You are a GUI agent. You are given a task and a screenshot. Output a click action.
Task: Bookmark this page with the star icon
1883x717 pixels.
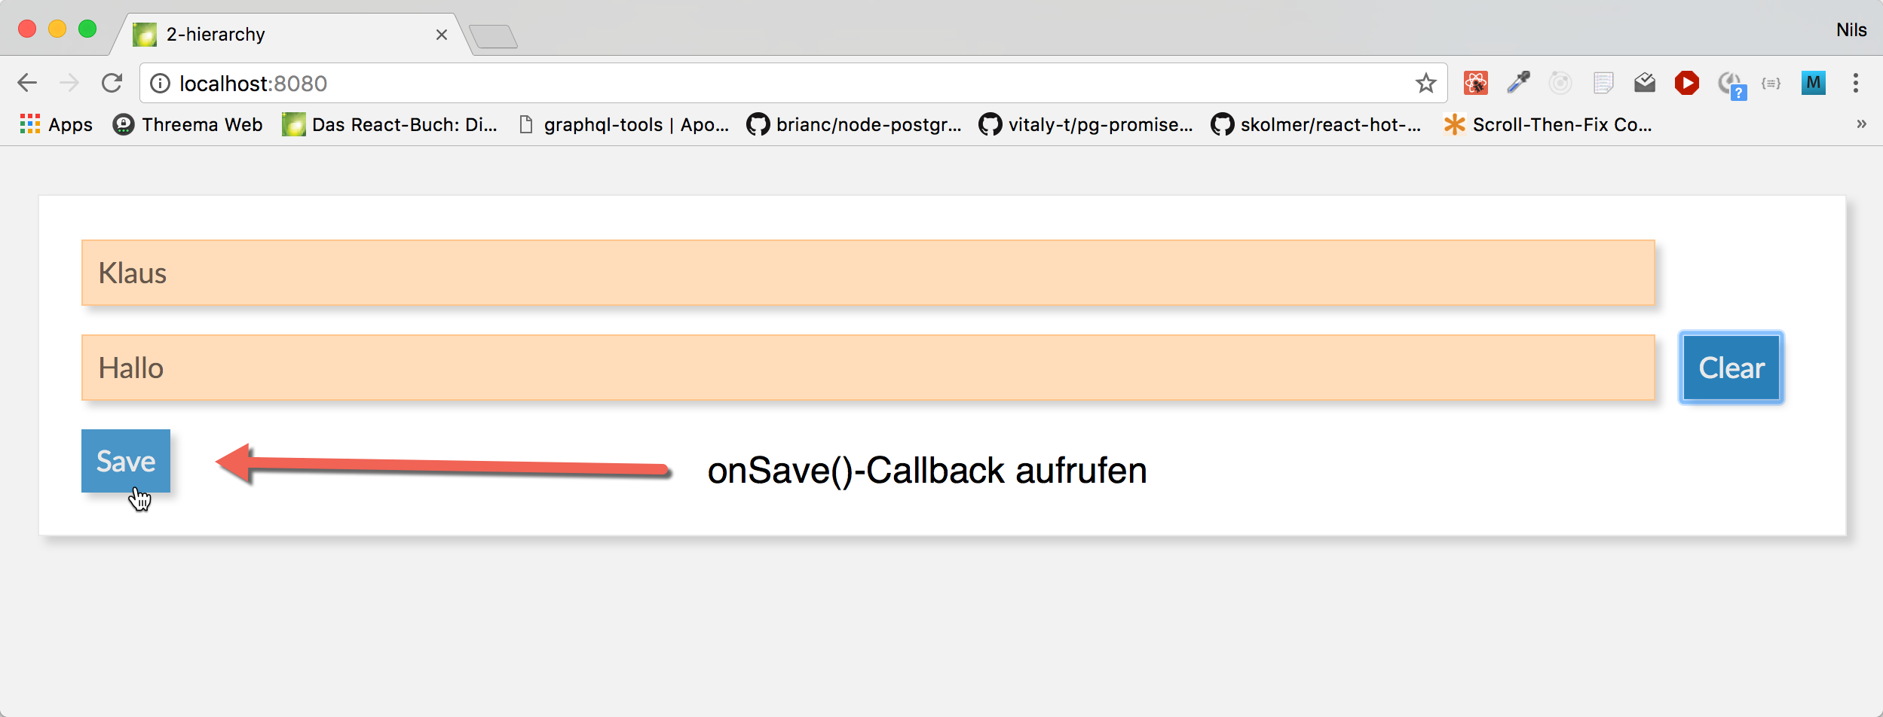coord(1425,83)
